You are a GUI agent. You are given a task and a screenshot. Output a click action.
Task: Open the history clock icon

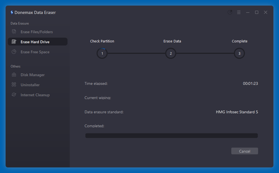click(x=230, y=12)
